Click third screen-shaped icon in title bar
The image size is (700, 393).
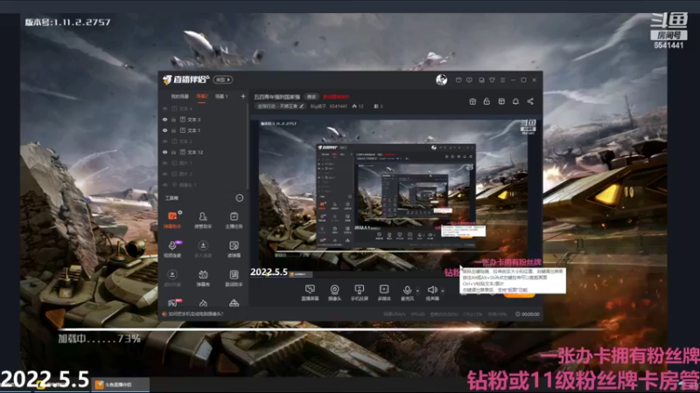(481, 80)
